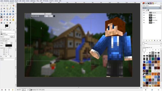162x91 pixels.
Task: Delete the selected layer with the trash icon
Action: 160,40
